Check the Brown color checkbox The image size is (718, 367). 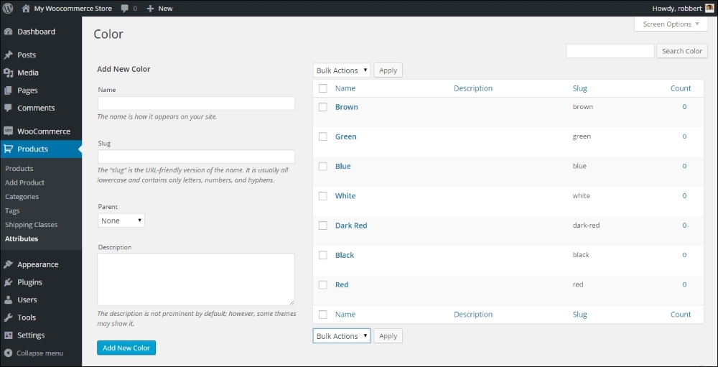point(323,107)
